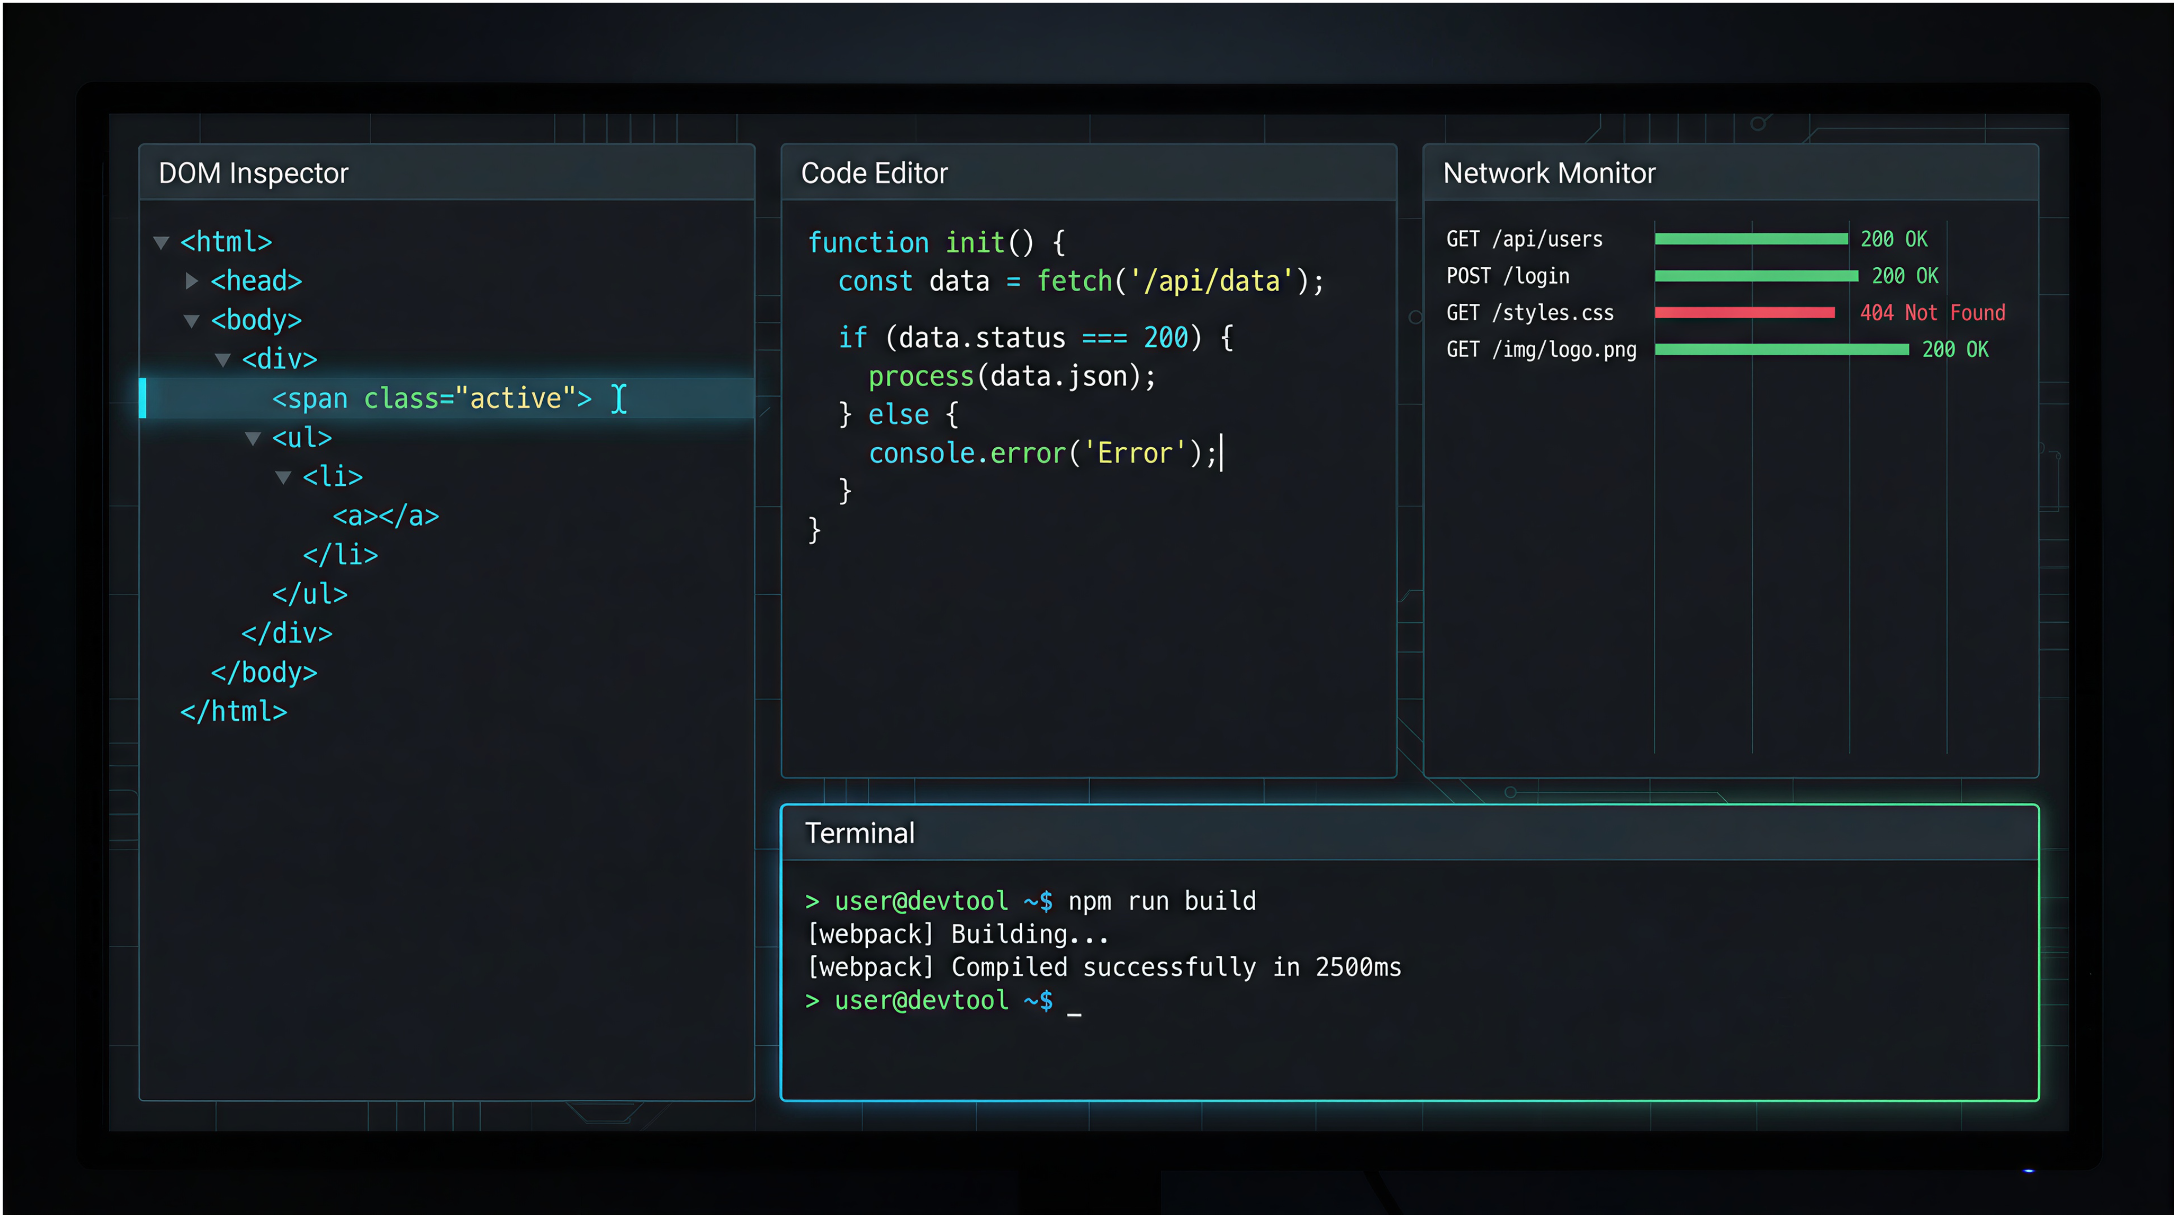The image size is (2174, 1215).
Task: Focus the Network Monitor panel title
Action: [x=1550, y=173]
